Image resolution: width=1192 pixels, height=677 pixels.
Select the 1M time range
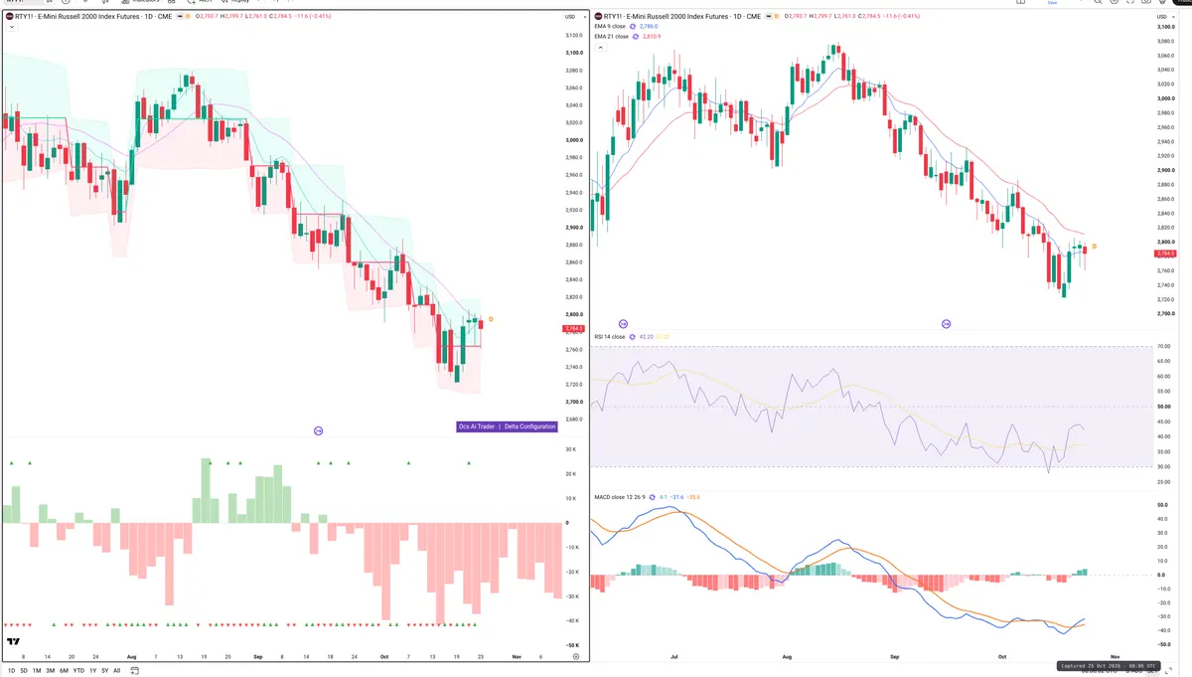point(37,670)
